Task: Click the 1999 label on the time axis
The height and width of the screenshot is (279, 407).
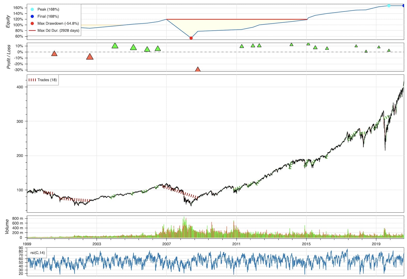Action: click(27, 244)
